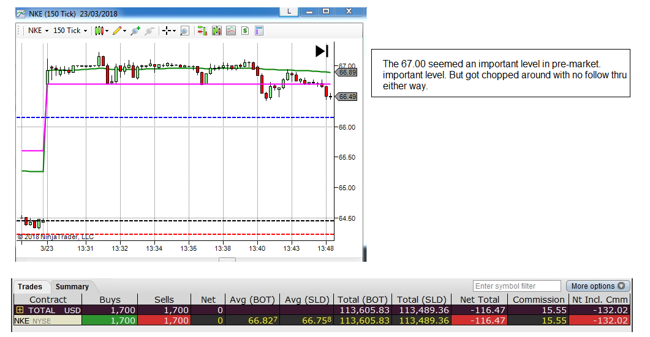Image resolution: width=650 pixels, height=337 pixels.
Task: Click the 66.49 last price marker
Action: tap(347, 97)
